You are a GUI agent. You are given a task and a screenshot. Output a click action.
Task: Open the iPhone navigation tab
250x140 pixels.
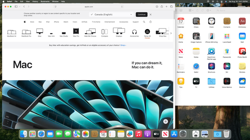pos(56,22)
